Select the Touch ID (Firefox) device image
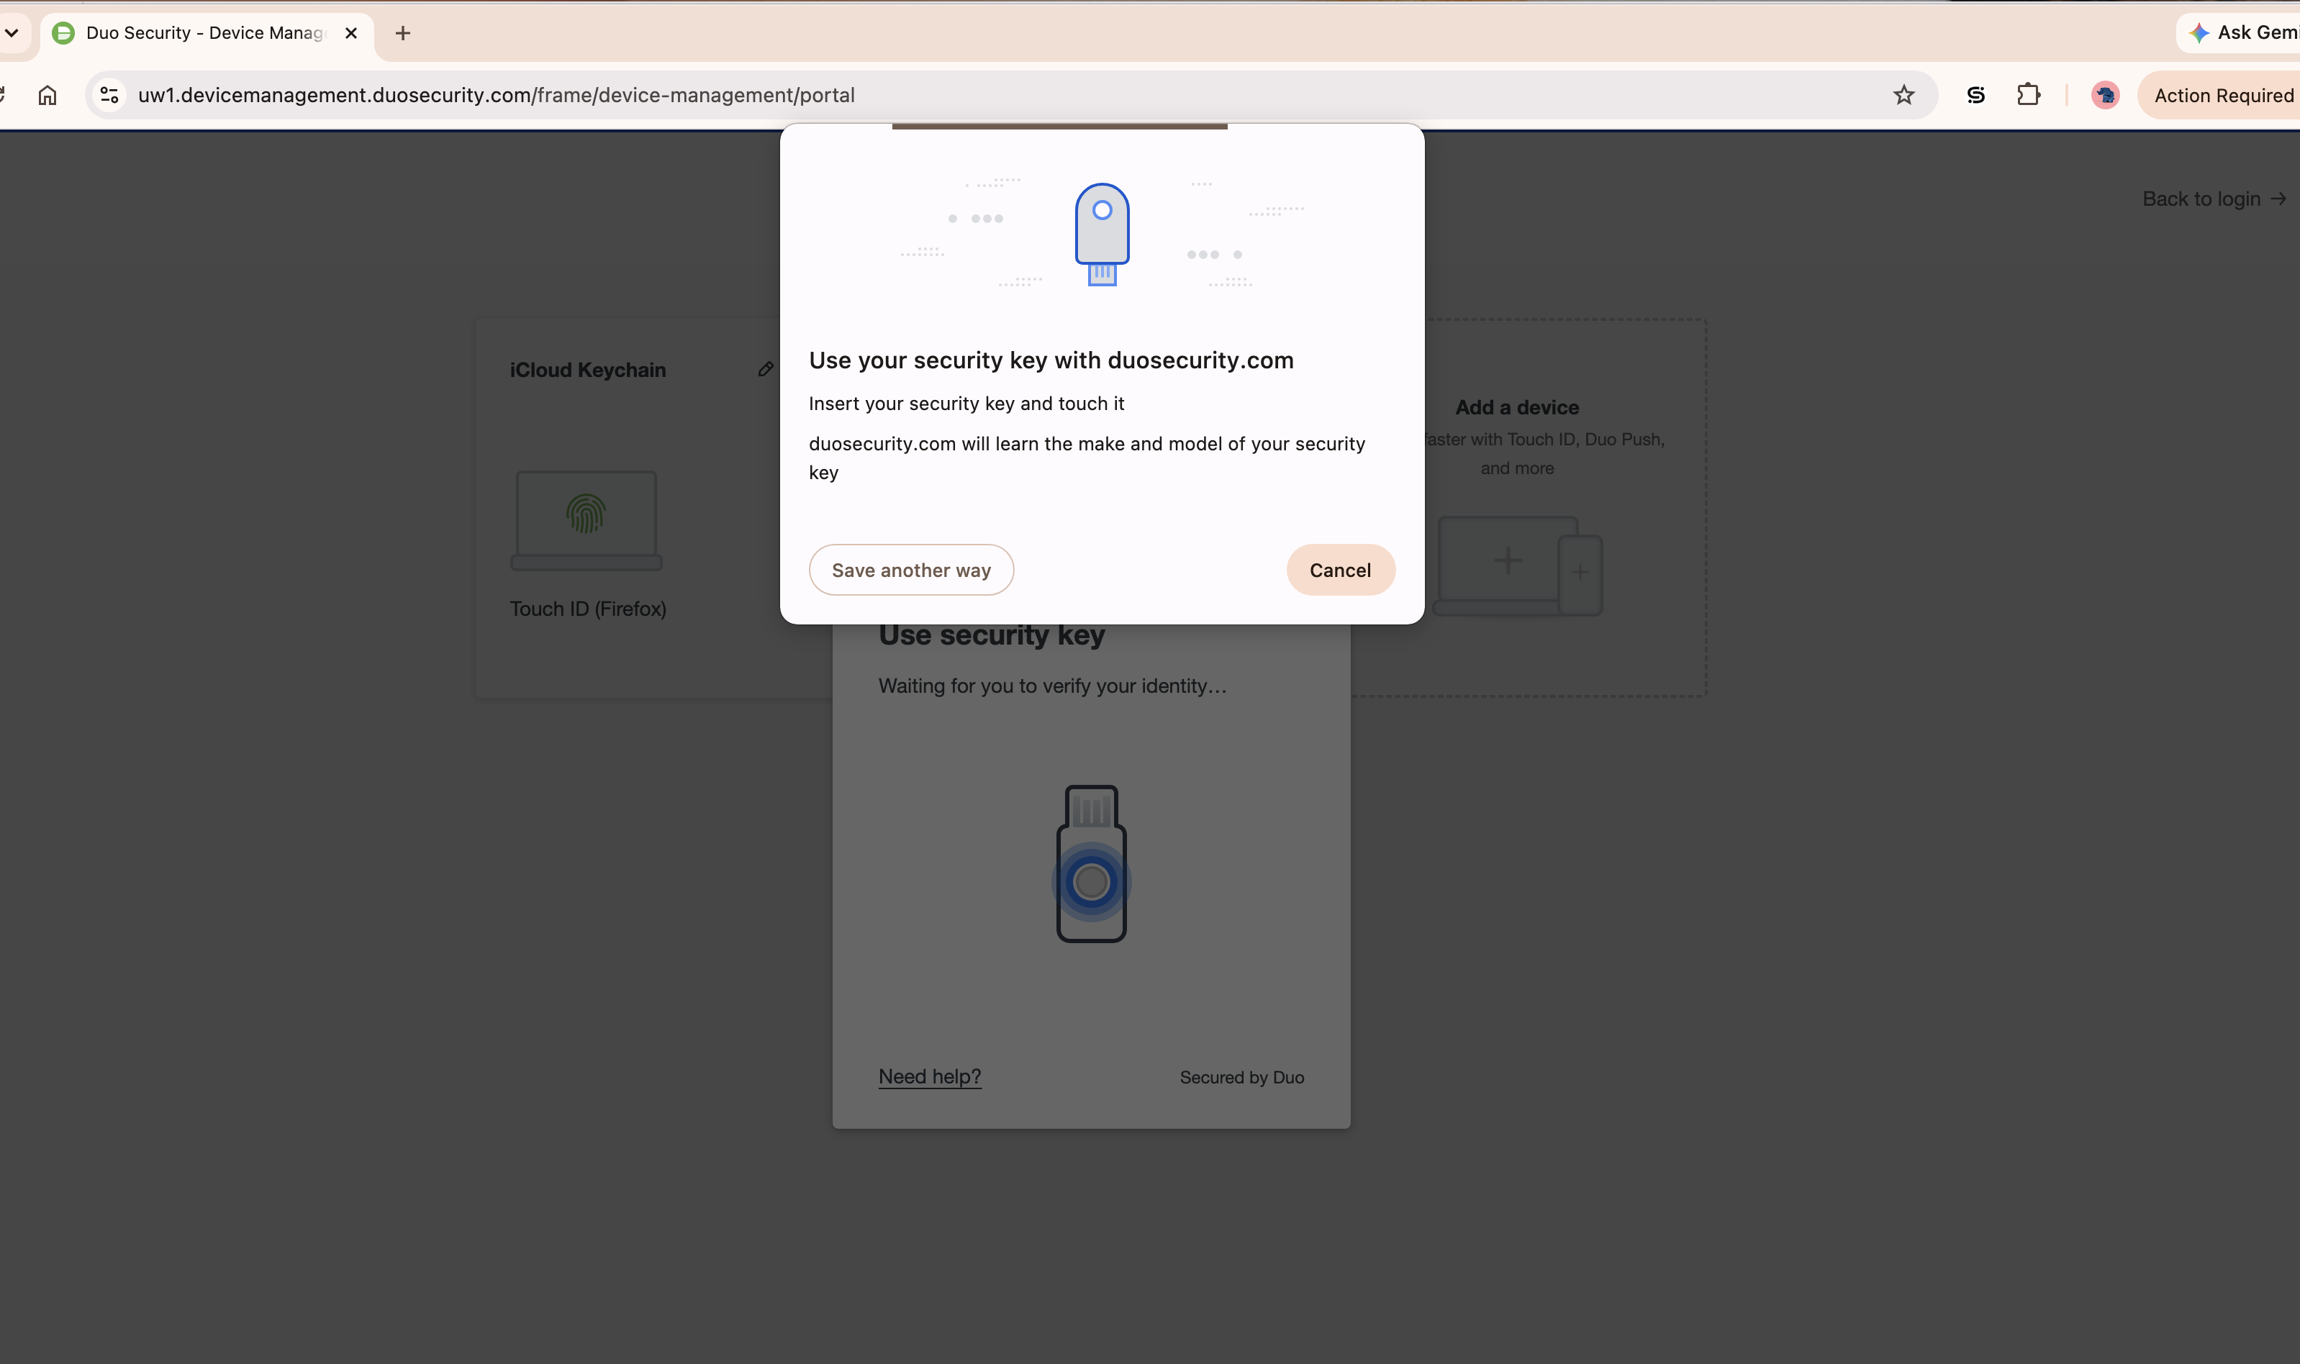This screenshot has height=1364, width=2300. point(587,520)
